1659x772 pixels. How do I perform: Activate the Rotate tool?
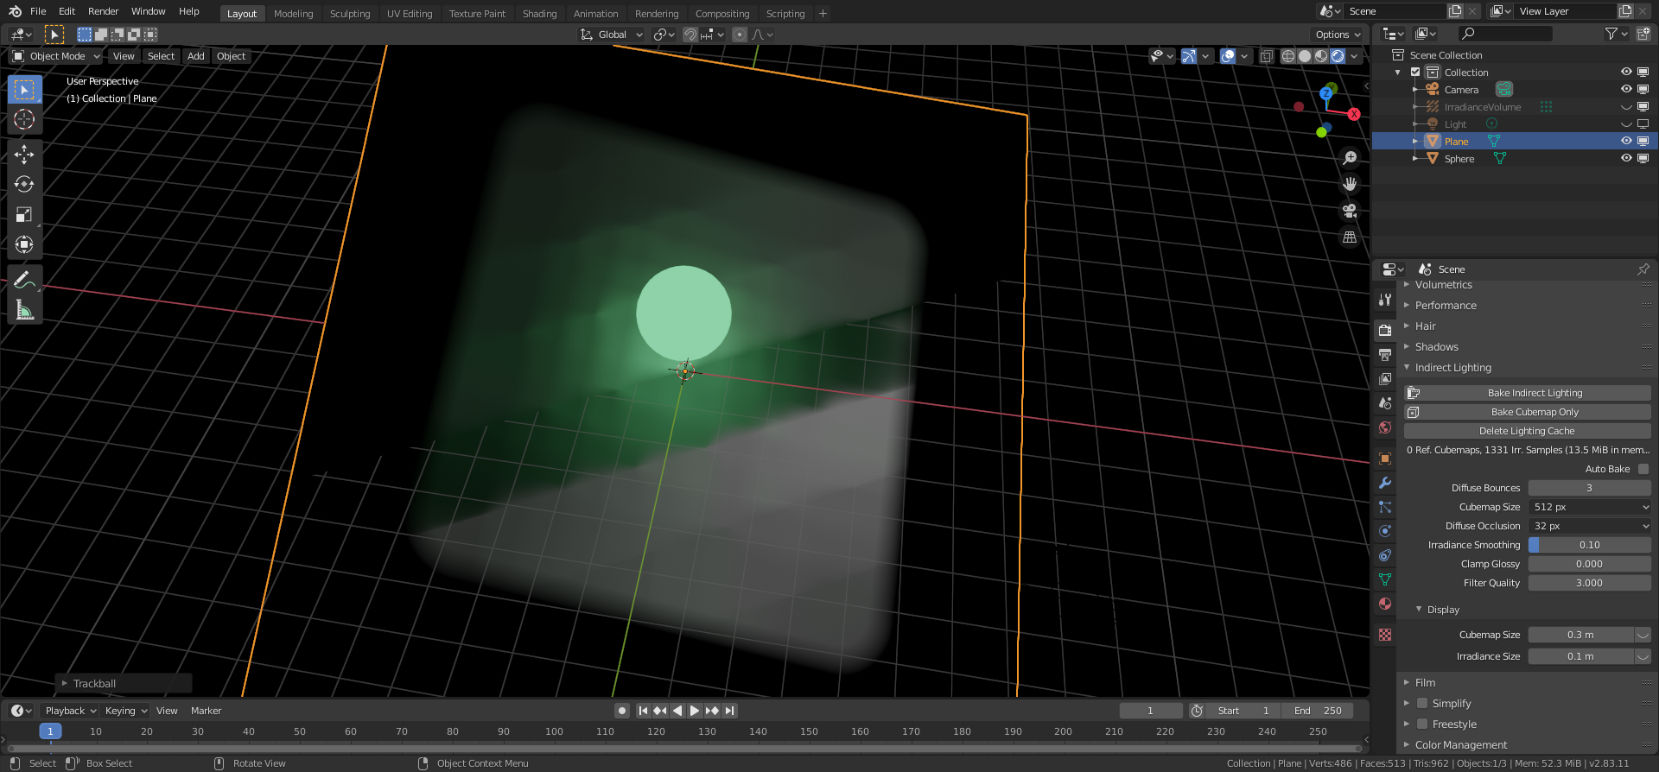[24, 185]
